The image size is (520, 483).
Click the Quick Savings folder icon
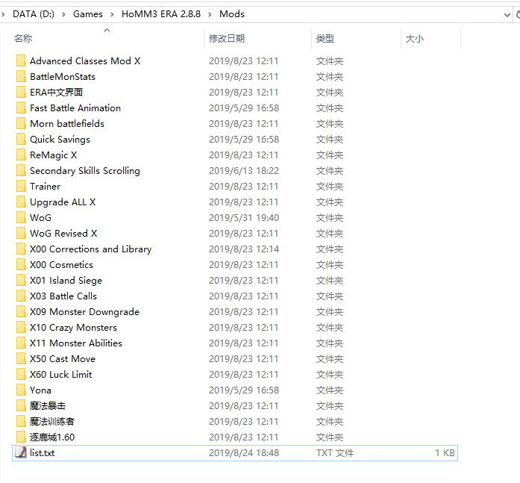(21, 140)
